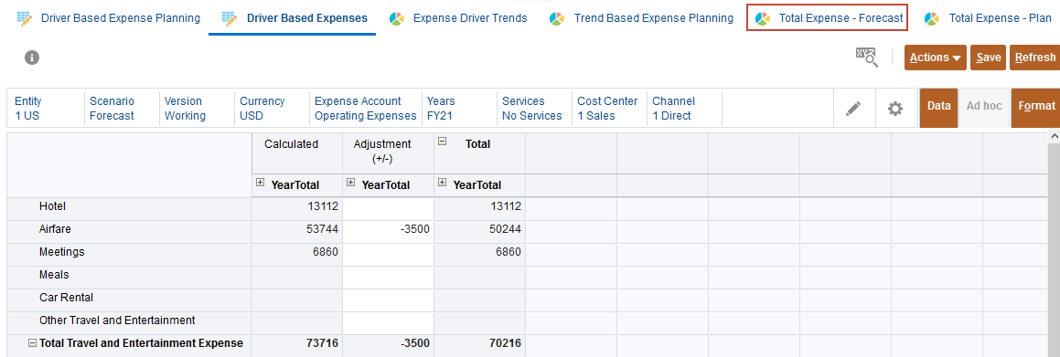1060x357 pixels.
Task: Click the pencil edit members icon
Action: coord(853,108)
